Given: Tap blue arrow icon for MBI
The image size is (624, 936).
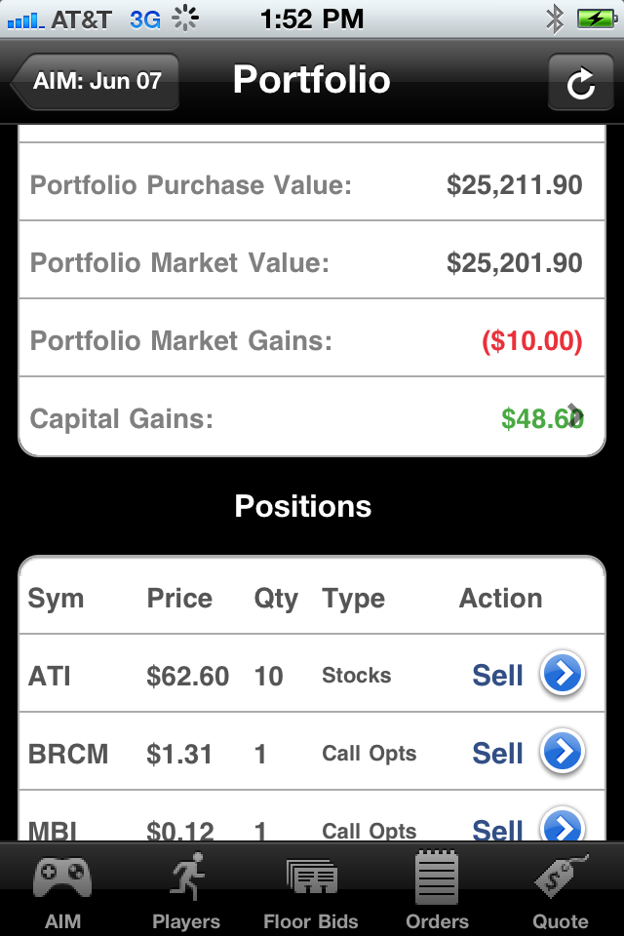Looking at the screenshot, I should 563,827.
